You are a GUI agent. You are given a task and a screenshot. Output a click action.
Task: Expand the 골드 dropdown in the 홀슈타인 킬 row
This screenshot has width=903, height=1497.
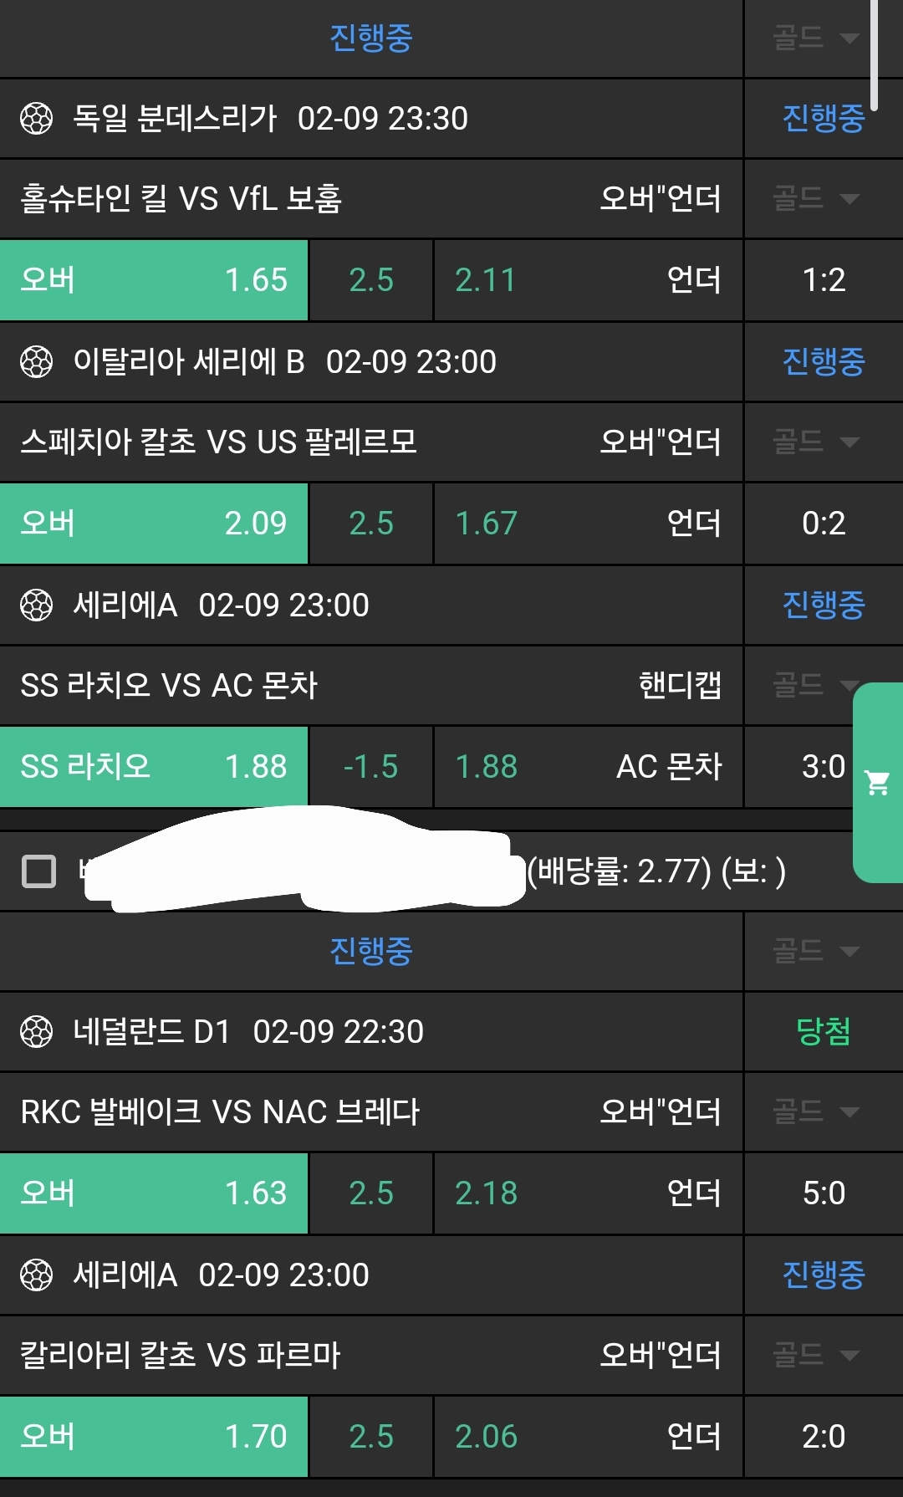(816, 199)
